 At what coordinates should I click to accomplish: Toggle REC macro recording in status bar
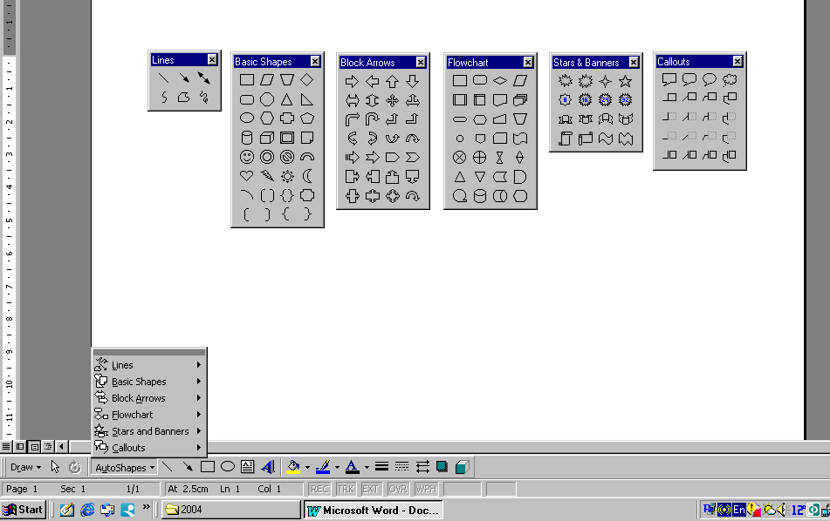(x=319, y=489)
